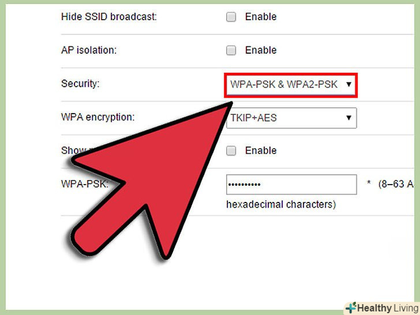
Task: Click the hexadecimal characters hint text
Action: [281, 205]
